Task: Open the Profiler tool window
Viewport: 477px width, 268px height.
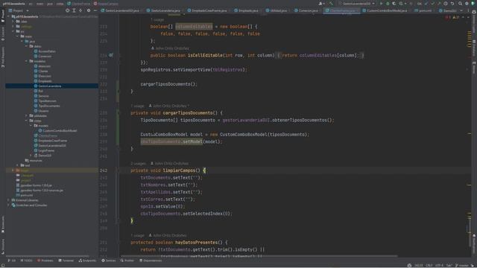Action: (127, 261)
